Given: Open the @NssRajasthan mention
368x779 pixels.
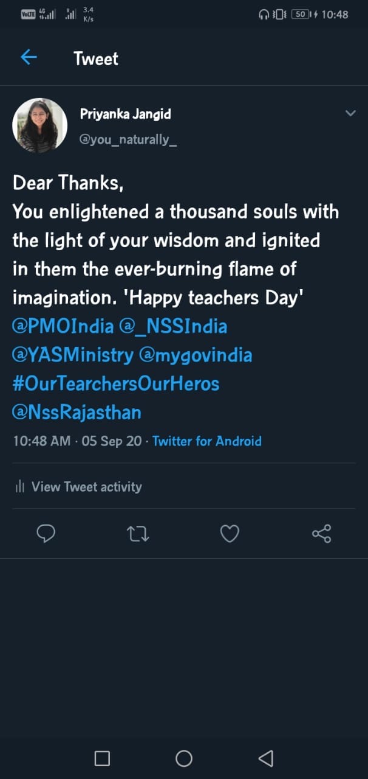Looking at the screenshot, I should pos(77,412).
